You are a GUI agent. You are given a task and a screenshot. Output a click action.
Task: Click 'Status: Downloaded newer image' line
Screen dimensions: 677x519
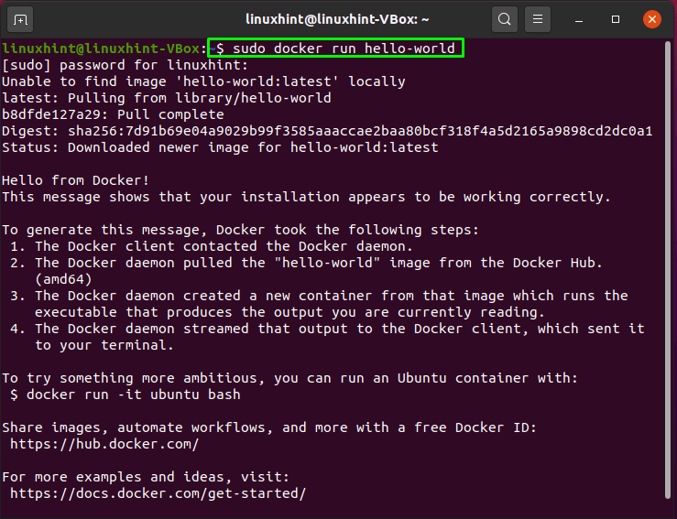point(220,147)
